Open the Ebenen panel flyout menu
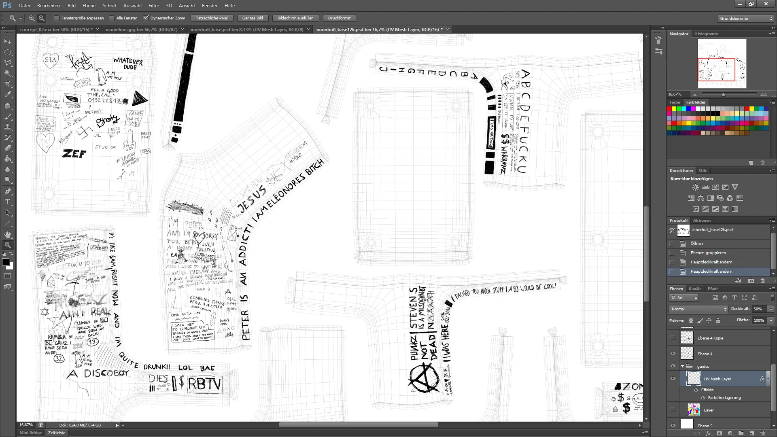Image resolution: width=777 pixels, height=437 pixels. [772, 289]
